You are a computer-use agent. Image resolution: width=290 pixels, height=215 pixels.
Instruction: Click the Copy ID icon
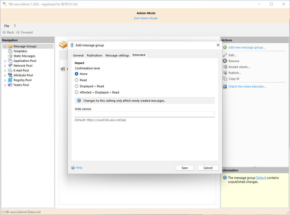tap(225, 79)
